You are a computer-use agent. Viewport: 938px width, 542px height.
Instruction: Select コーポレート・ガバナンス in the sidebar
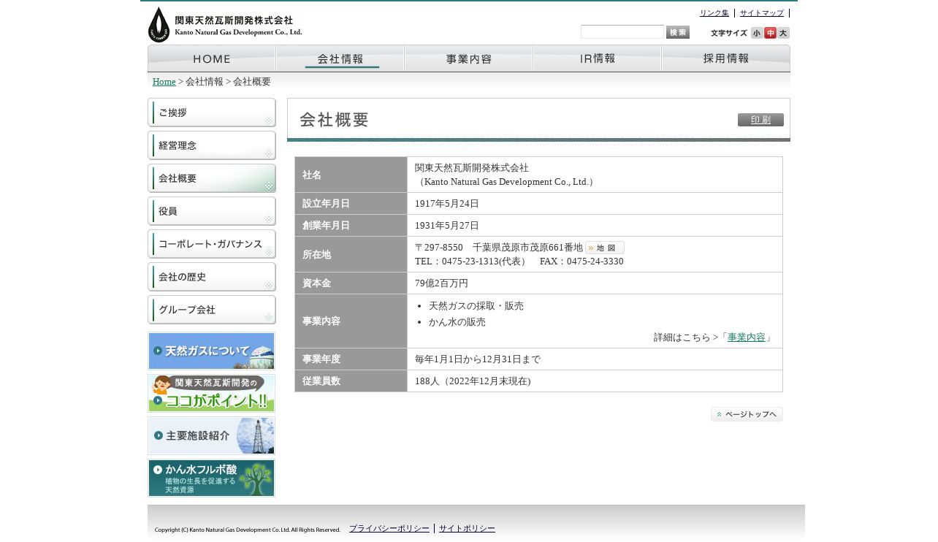point(212,244)
